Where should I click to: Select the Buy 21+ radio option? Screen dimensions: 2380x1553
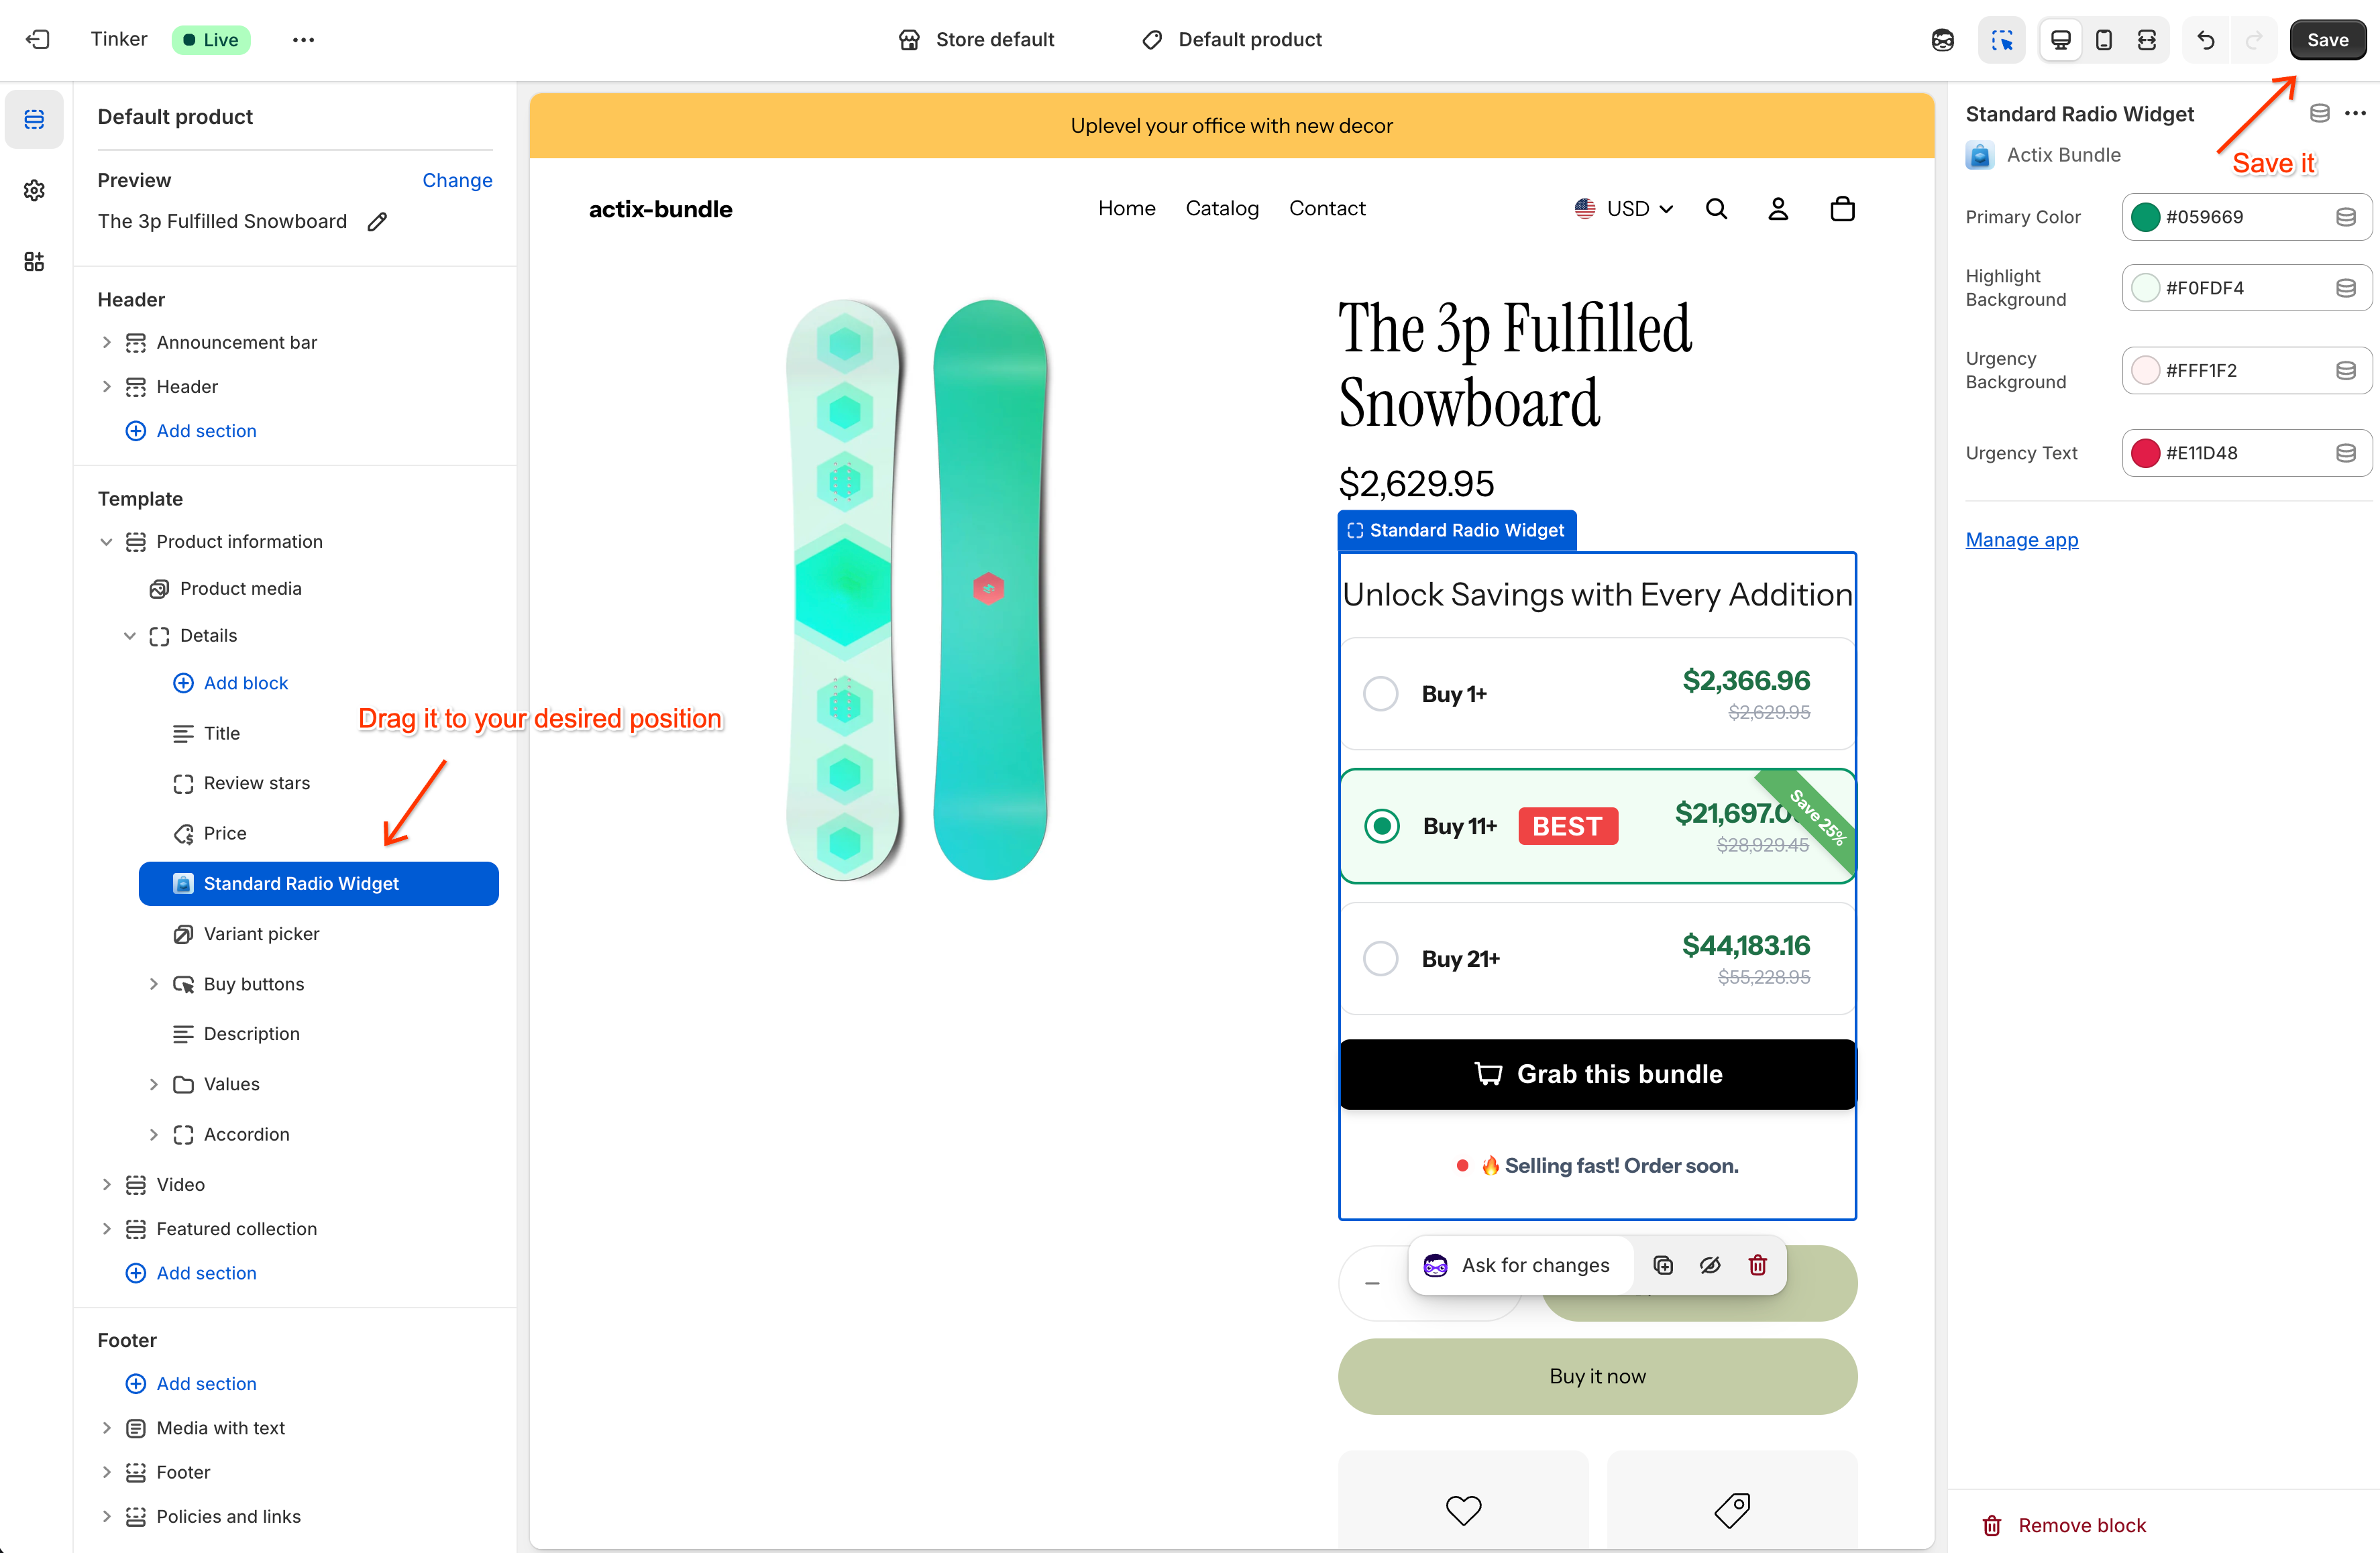pyautogui.click(x=1381, y=958)
